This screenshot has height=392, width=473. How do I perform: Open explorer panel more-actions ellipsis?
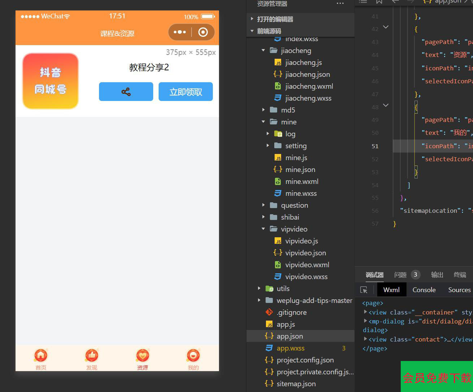point(340,4)
